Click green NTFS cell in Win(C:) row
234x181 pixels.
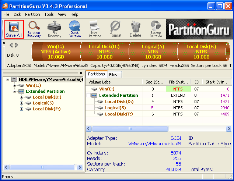(178, 89)
